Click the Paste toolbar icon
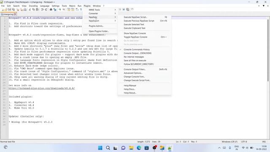The image size is (270, 152). [x=37, y=9]
